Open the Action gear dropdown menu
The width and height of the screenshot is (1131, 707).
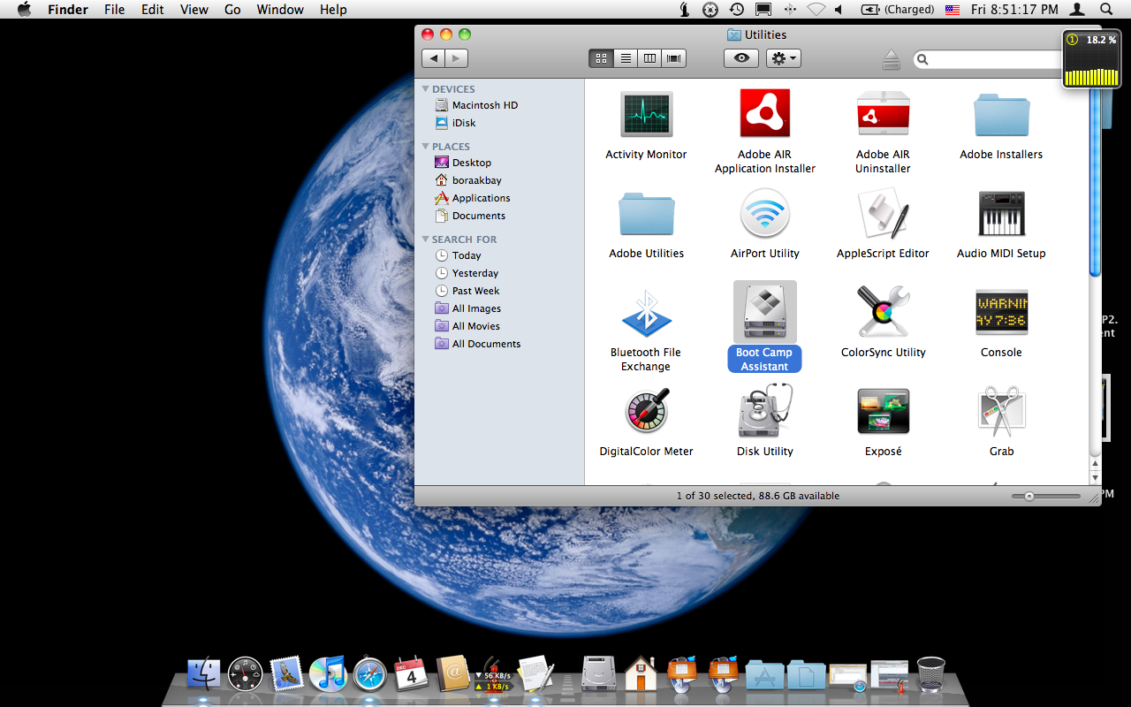click(783, 58)
